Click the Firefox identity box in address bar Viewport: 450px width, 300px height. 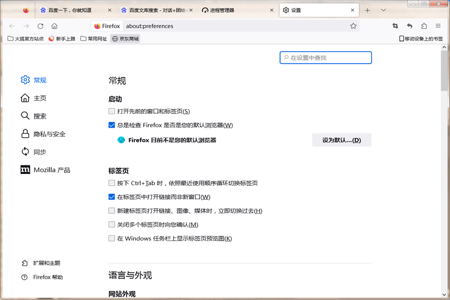coord(107,26)
